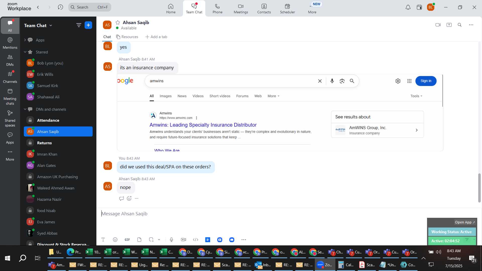Star the Ahsan Saqib conversation
Viewport: 482px width, 271px height.
(118, 23)
